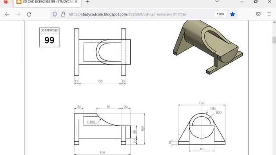
Task: Click the R100 radius label
Action: tap(91, 122)
